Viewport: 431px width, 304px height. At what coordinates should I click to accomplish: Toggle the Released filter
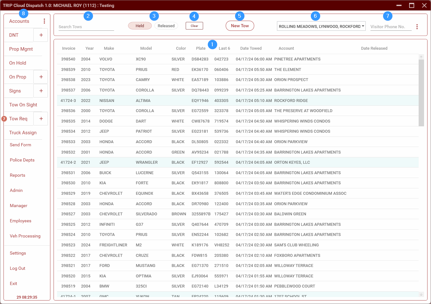[166, 26]
